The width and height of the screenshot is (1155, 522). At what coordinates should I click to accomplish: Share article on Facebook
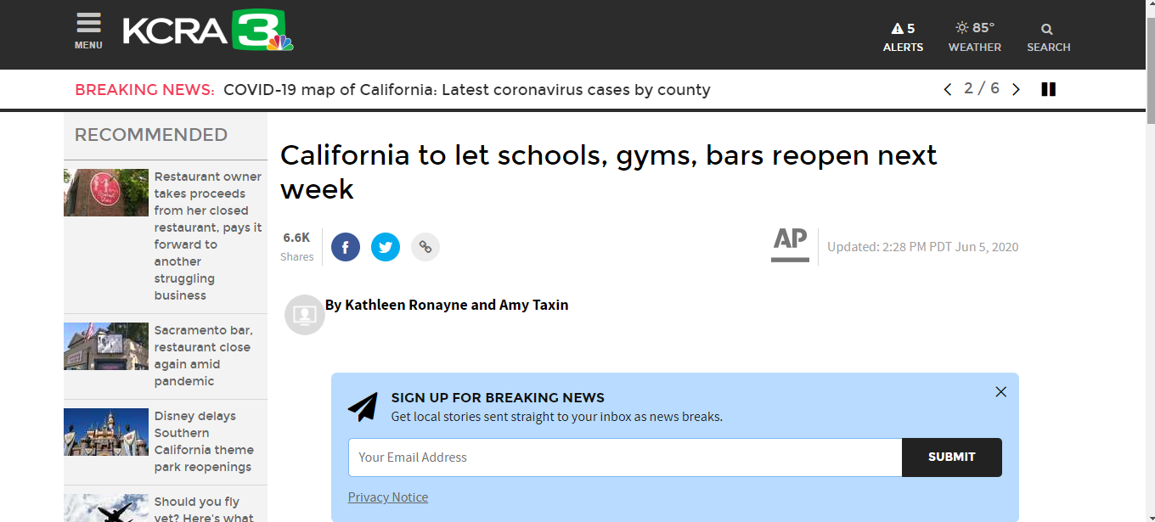(346, 247)
